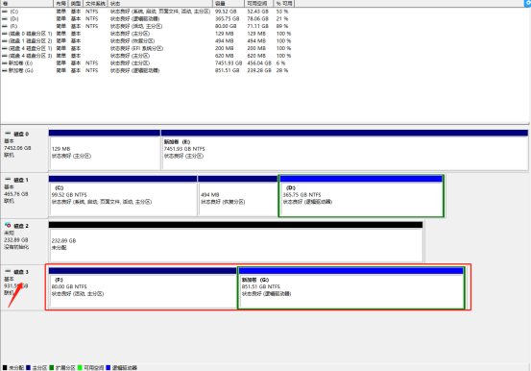The width and height of the screenshot is (531, 371).
Task: Click the 465.76 GB size text under 磁盘 1
Action: [x=16, y=194]
